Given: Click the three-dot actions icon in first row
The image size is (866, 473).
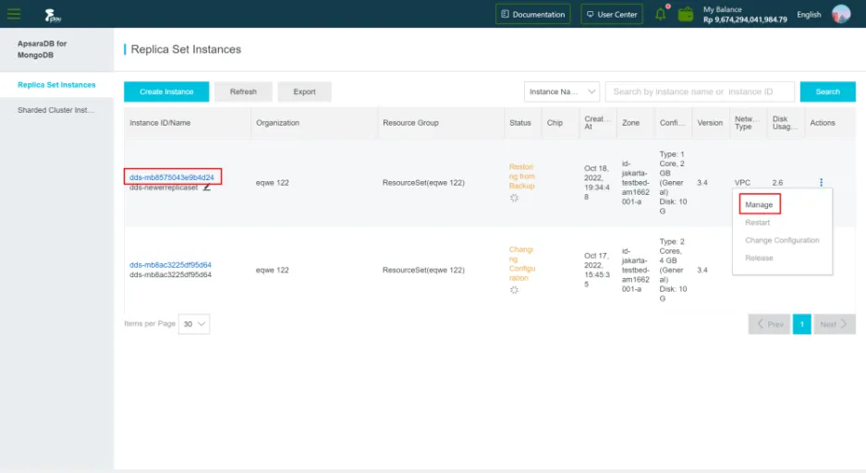Looking at the screenshot, I should [x=821, y=182].
